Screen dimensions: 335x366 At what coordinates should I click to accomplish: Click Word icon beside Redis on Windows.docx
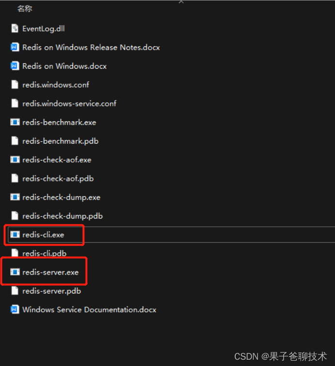pyautogui.click(x=15, y=66)
